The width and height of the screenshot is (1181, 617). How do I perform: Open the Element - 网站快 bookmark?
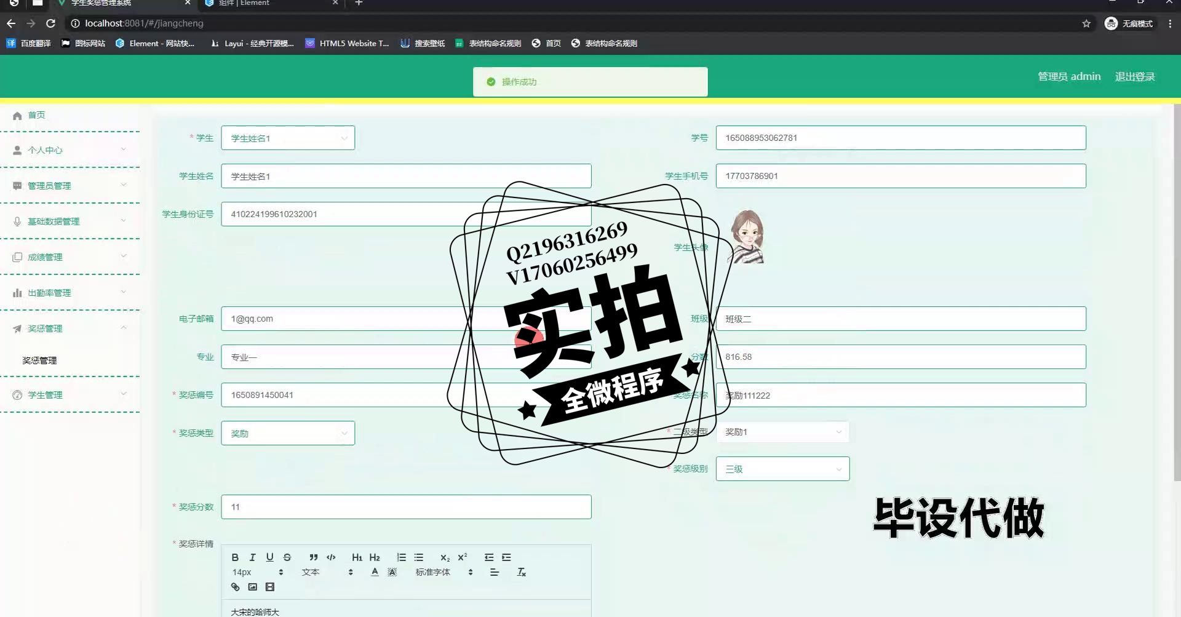[155, 43]
